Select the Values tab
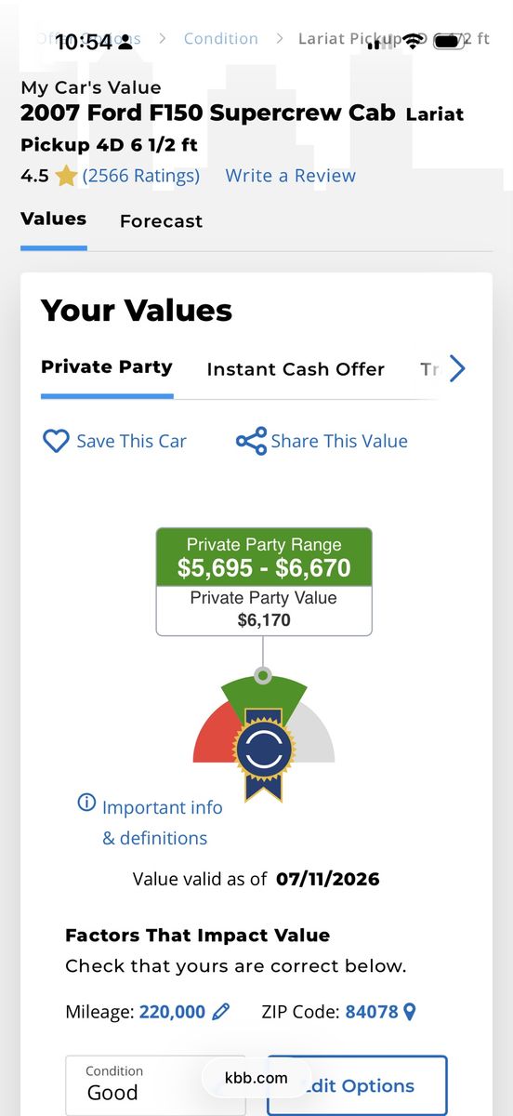513x1116 pixels. 54,219
